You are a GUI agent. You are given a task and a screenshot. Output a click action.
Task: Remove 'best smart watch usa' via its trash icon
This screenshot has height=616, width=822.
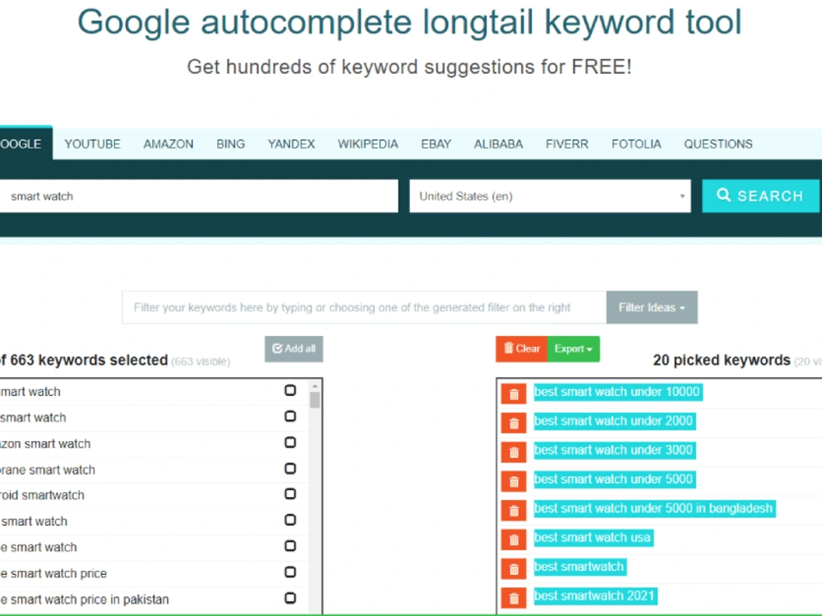tap(514, 540)
